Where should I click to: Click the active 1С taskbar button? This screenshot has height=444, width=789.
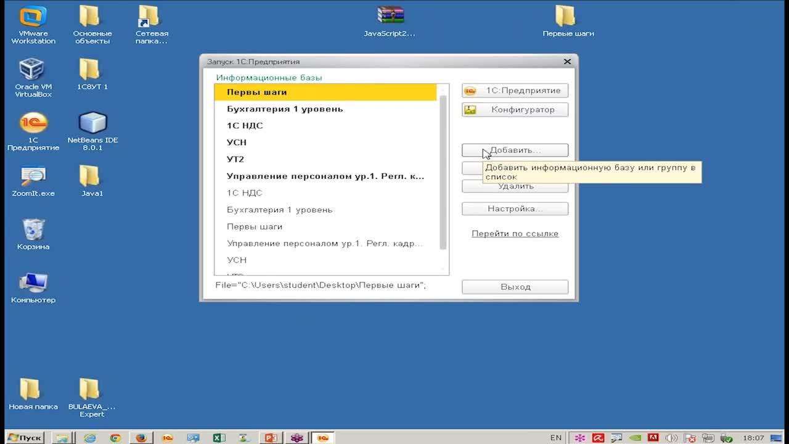[323, 438]
